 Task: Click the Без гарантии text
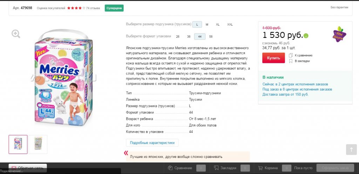pos(339,7)
